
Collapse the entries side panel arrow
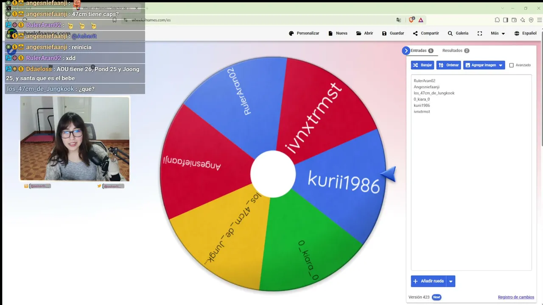[406, 50]
